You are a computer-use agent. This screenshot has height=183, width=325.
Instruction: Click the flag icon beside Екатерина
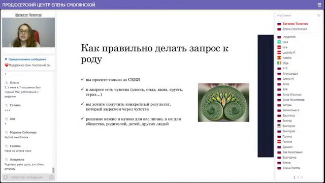[x=279, y=158]
